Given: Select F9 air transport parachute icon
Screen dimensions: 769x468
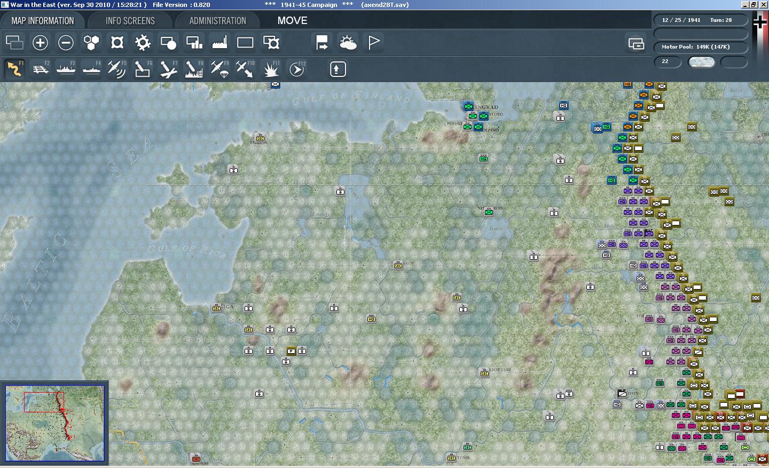Looking at the screenshot, I should (219, 69).
